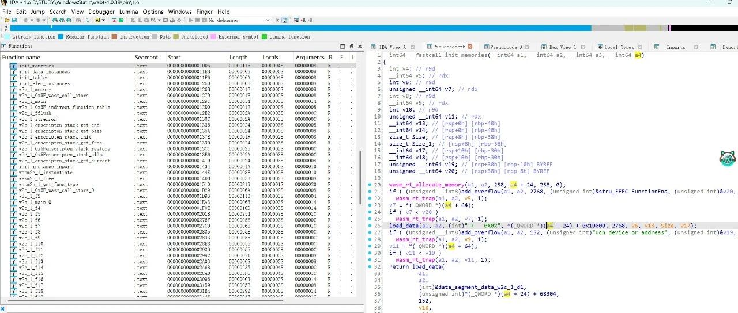Expand the jump back history dropdown arrow
738x313 pixels.
tap(32, 20)
